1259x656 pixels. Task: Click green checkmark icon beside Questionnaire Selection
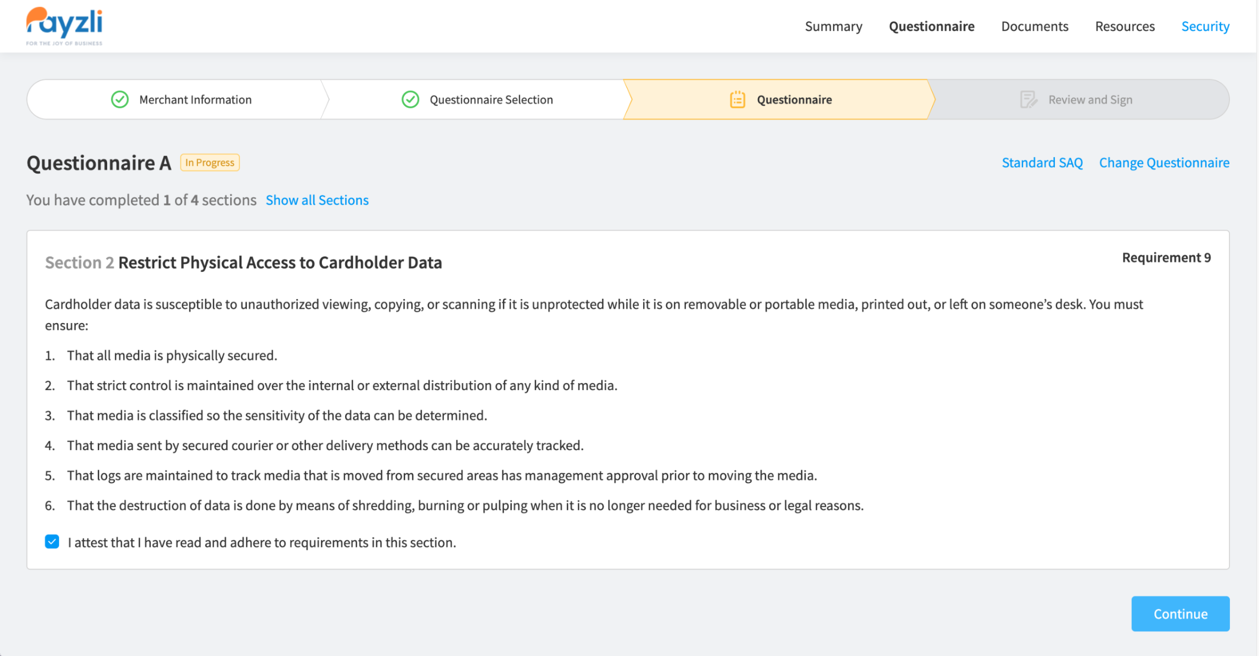(410, 100)
